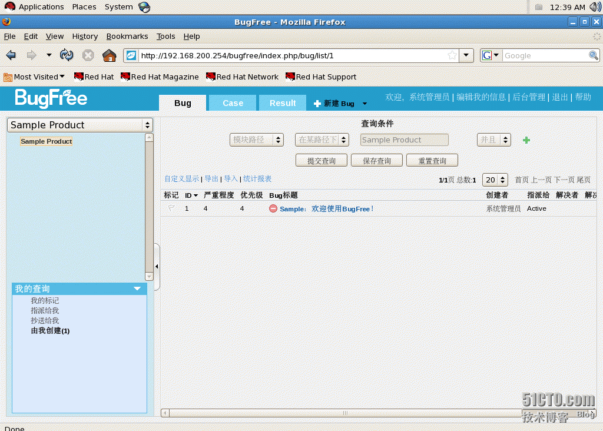This screenshot has height=431, width=603.
Task: Open the 并且 logic dropdown
Action: click(494, 140)
